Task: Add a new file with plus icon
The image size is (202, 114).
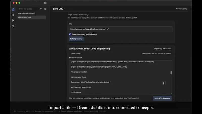Action: (x=41, y=9)
